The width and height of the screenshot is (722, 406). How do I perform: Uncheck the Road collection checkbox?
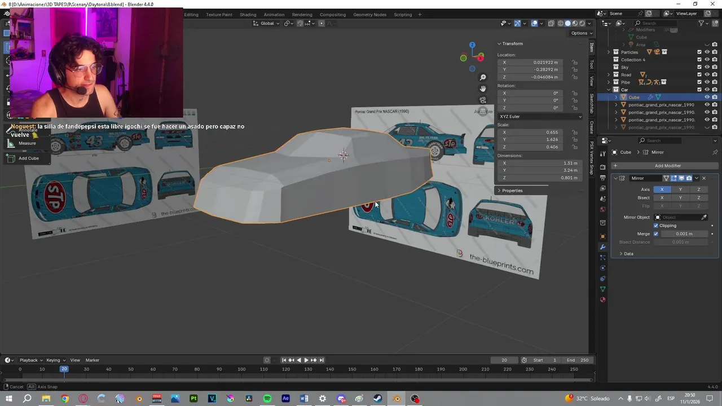coord(699,74)
